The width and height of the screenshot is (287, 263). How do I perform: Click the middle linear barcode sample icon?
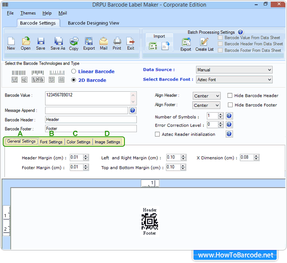tap(38, 73)
